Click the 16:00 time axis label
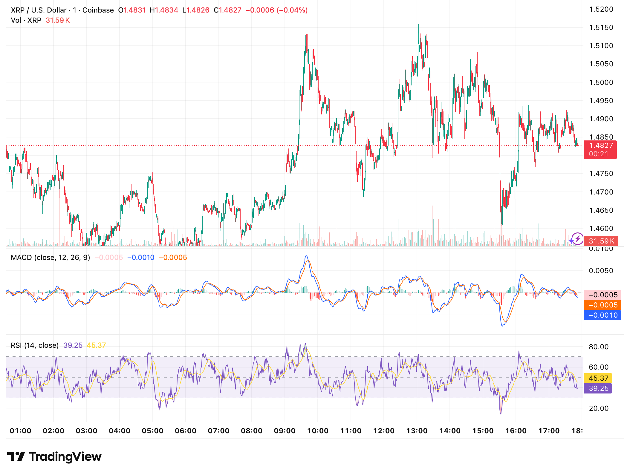Viewport: 630px width, 464px height. tap(516, 431)
